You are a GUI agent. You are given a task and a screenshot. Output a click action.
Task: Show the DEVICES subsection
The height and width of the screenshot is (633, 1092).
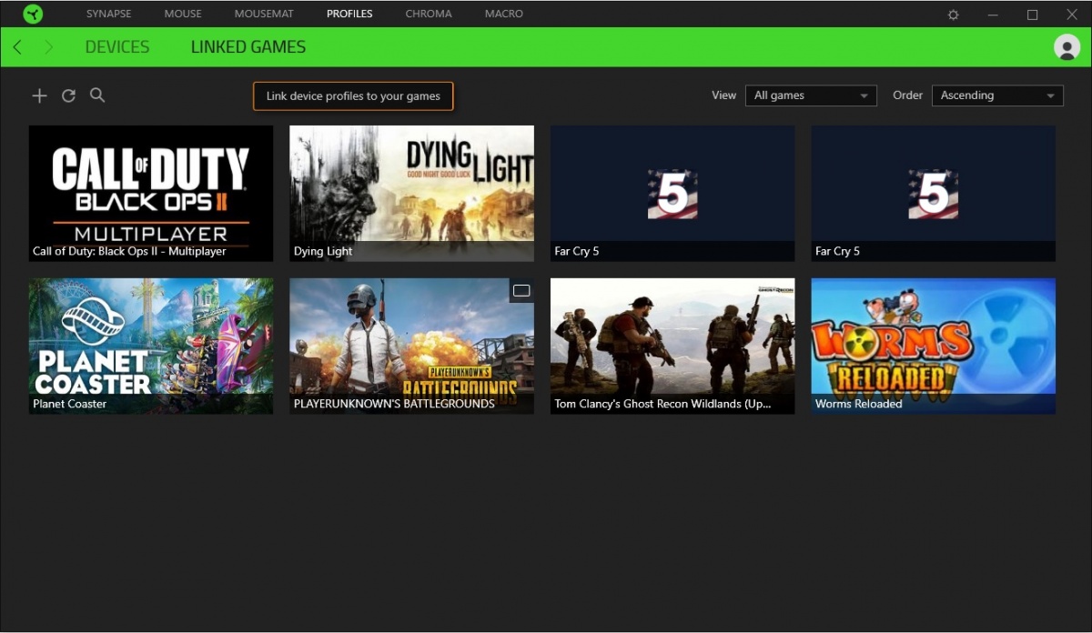pos(117,47)
